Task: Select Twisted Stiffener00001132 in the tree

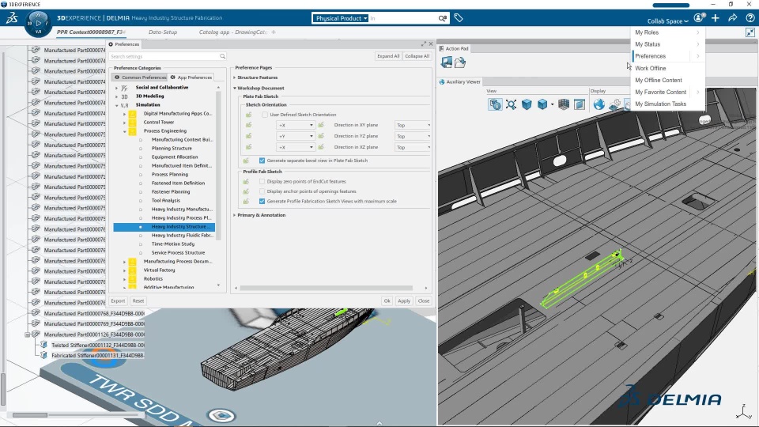Action: tap(98, 346)
